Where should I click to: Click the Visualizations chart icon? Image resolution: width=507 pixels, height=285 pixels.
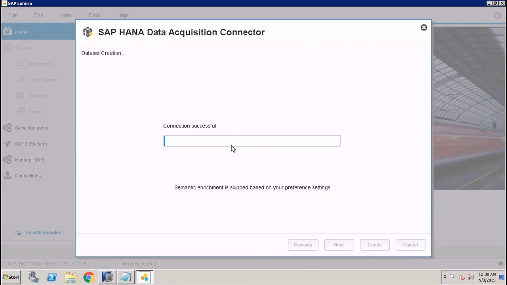pos(20,80)
